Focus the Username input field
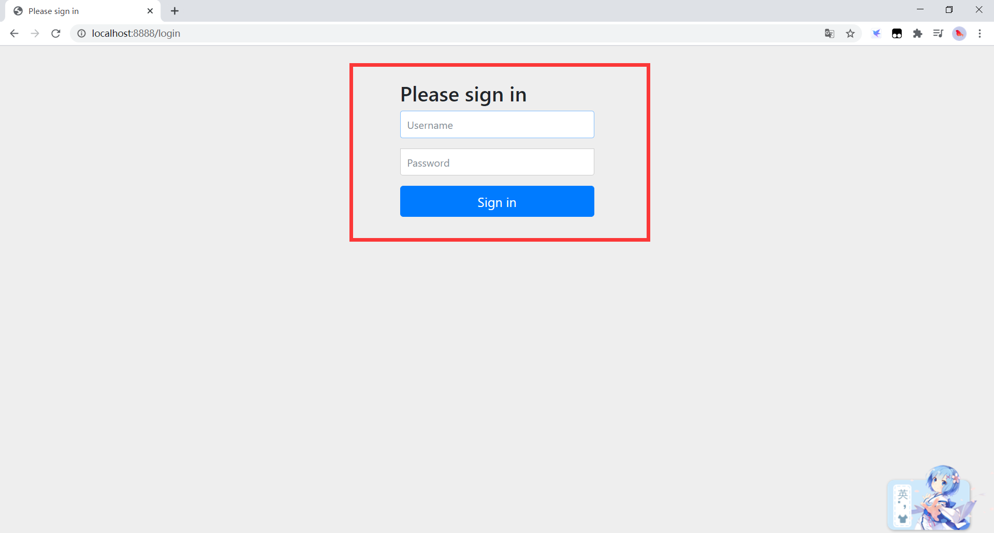Screen dimensions: 994x533 tap(497, 125)
